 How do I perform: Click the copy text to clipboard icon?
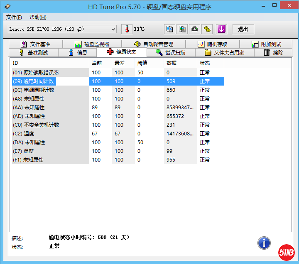[169, 29]
